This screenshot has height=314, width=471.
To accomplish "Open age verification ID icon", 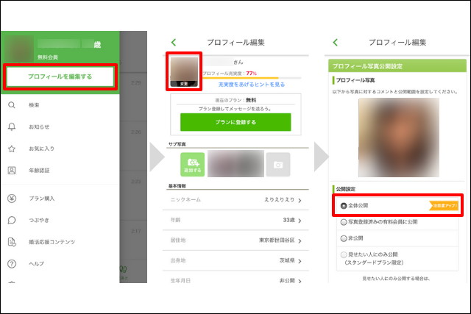I will click(x=12, y=171).
